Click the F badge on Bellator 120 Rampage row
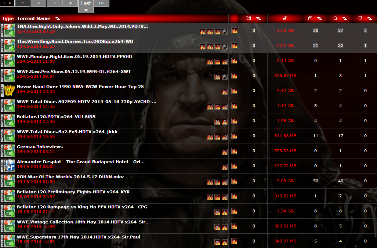Viewport: 377px width, 248px height. click(x=225, y=212)
